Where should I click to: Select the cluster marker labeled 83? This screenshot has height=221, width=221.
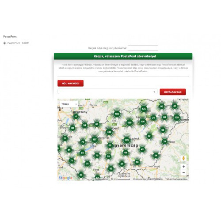[x=111, y=168]
